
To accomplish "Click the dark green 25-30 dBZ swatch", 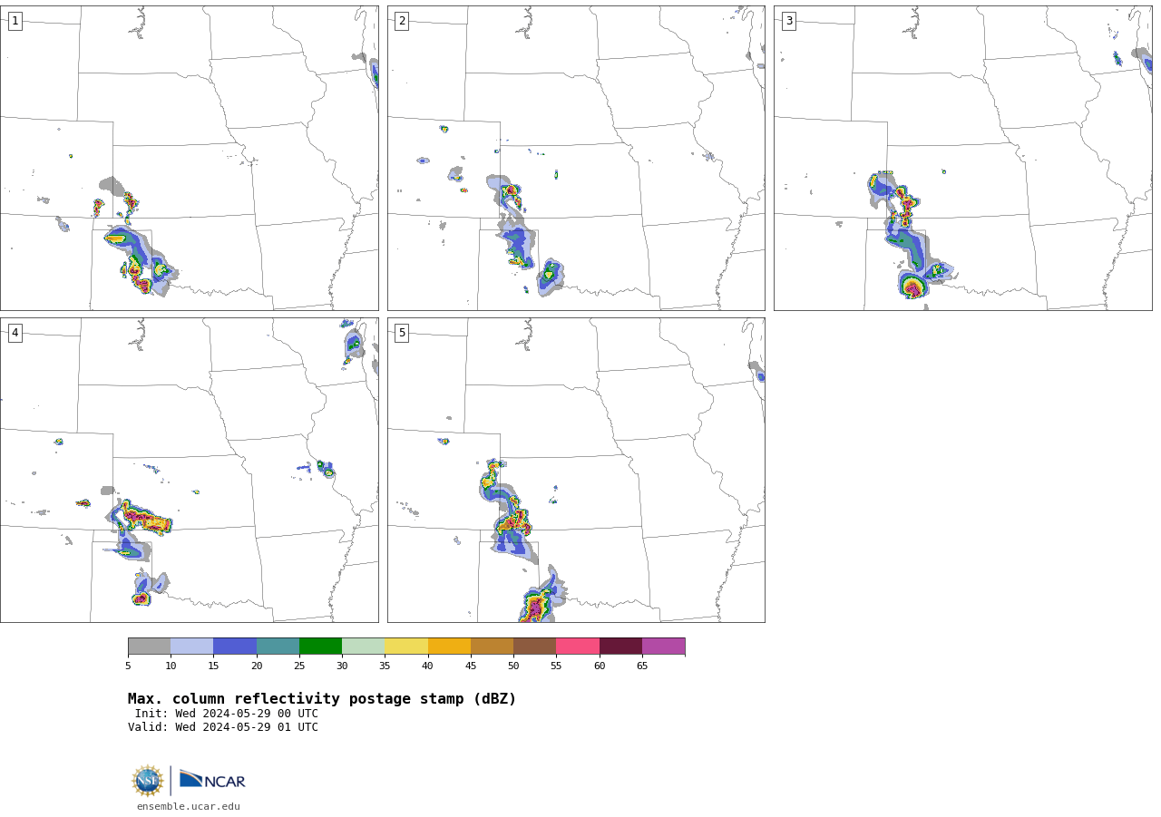I will (x=320, y=646).
